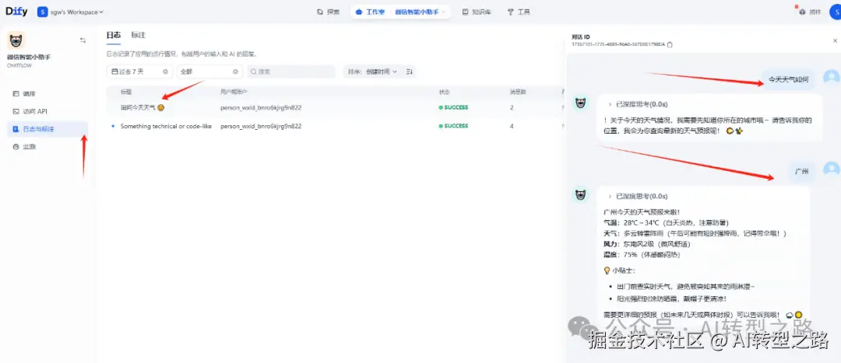Toggle the sort order direction icon
Screen dimensions: 841x363
point(410,72)
